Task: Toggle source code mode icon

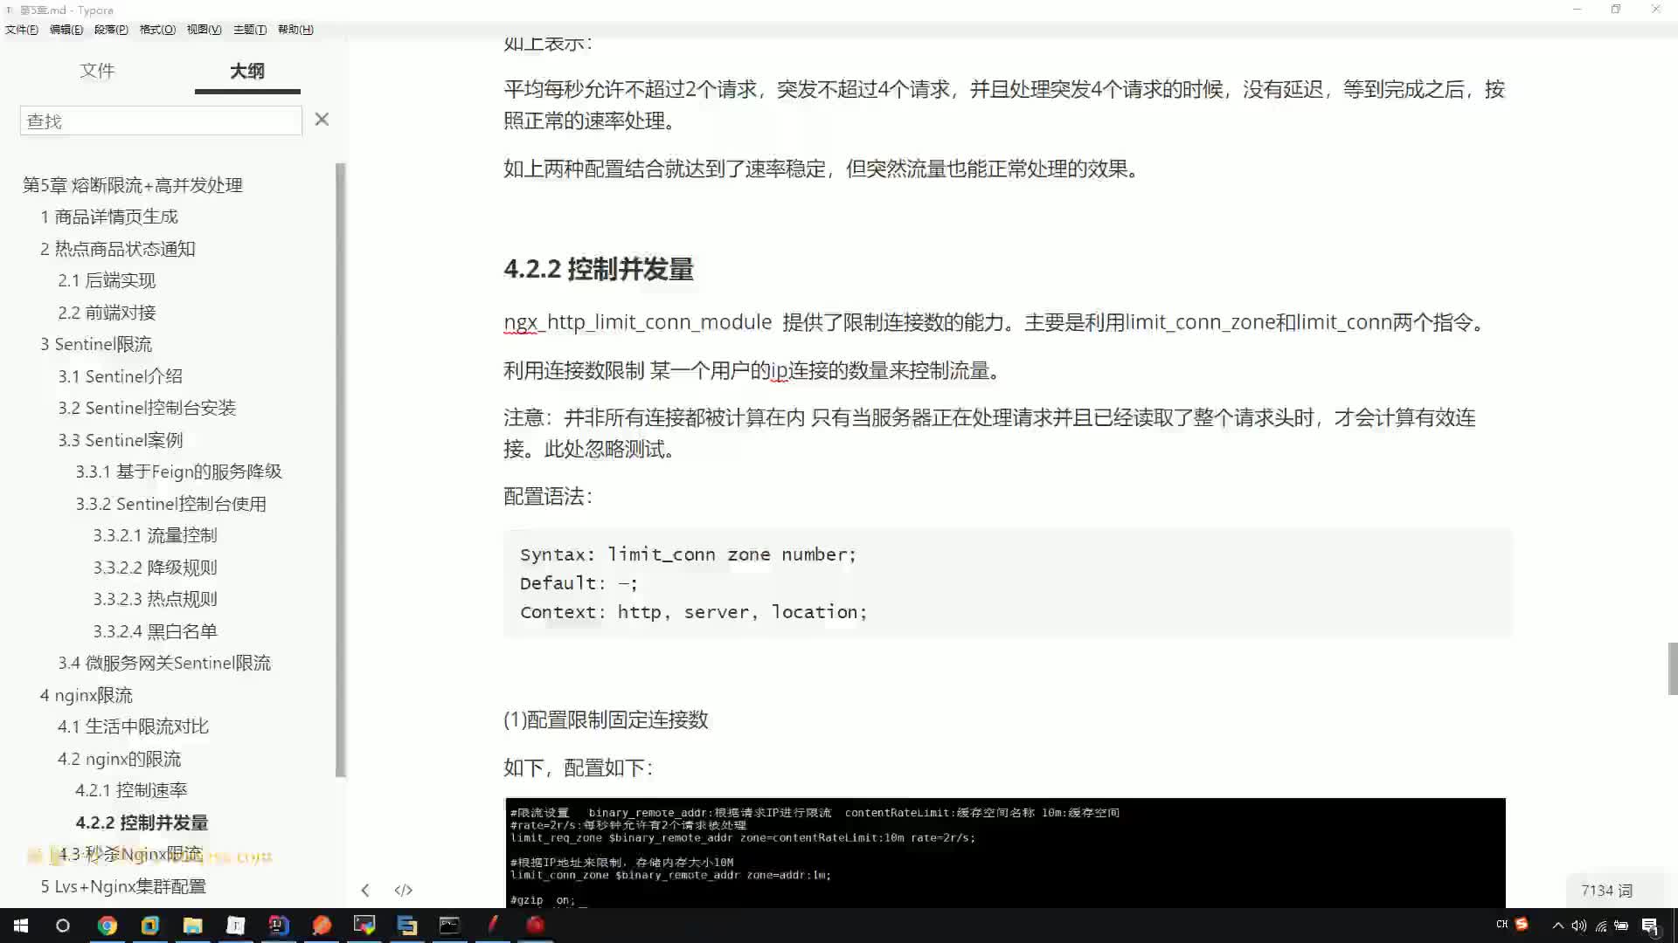Action: point(403,890)
